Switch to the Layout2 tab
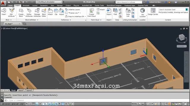This screenshot has height=106, width=190. pyautogui.click(x=29, y=90)
